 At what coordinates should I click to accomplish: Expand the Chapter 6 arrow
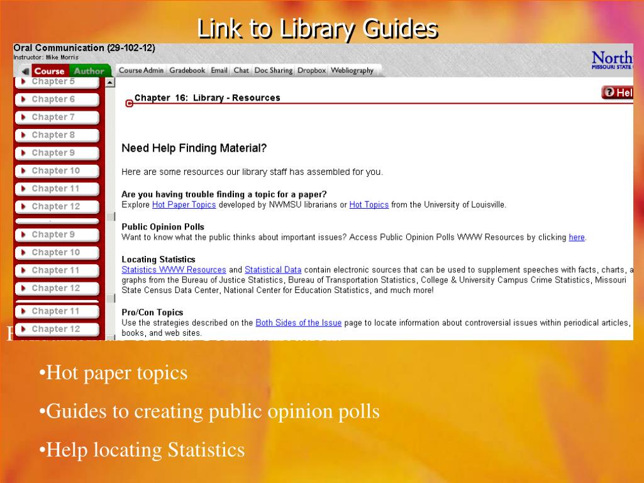point(23,99)
